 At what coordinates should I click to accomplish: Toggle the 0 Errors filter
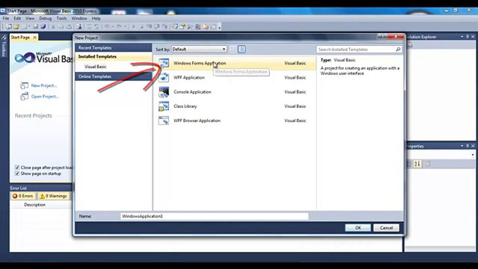tap(23, 196)
